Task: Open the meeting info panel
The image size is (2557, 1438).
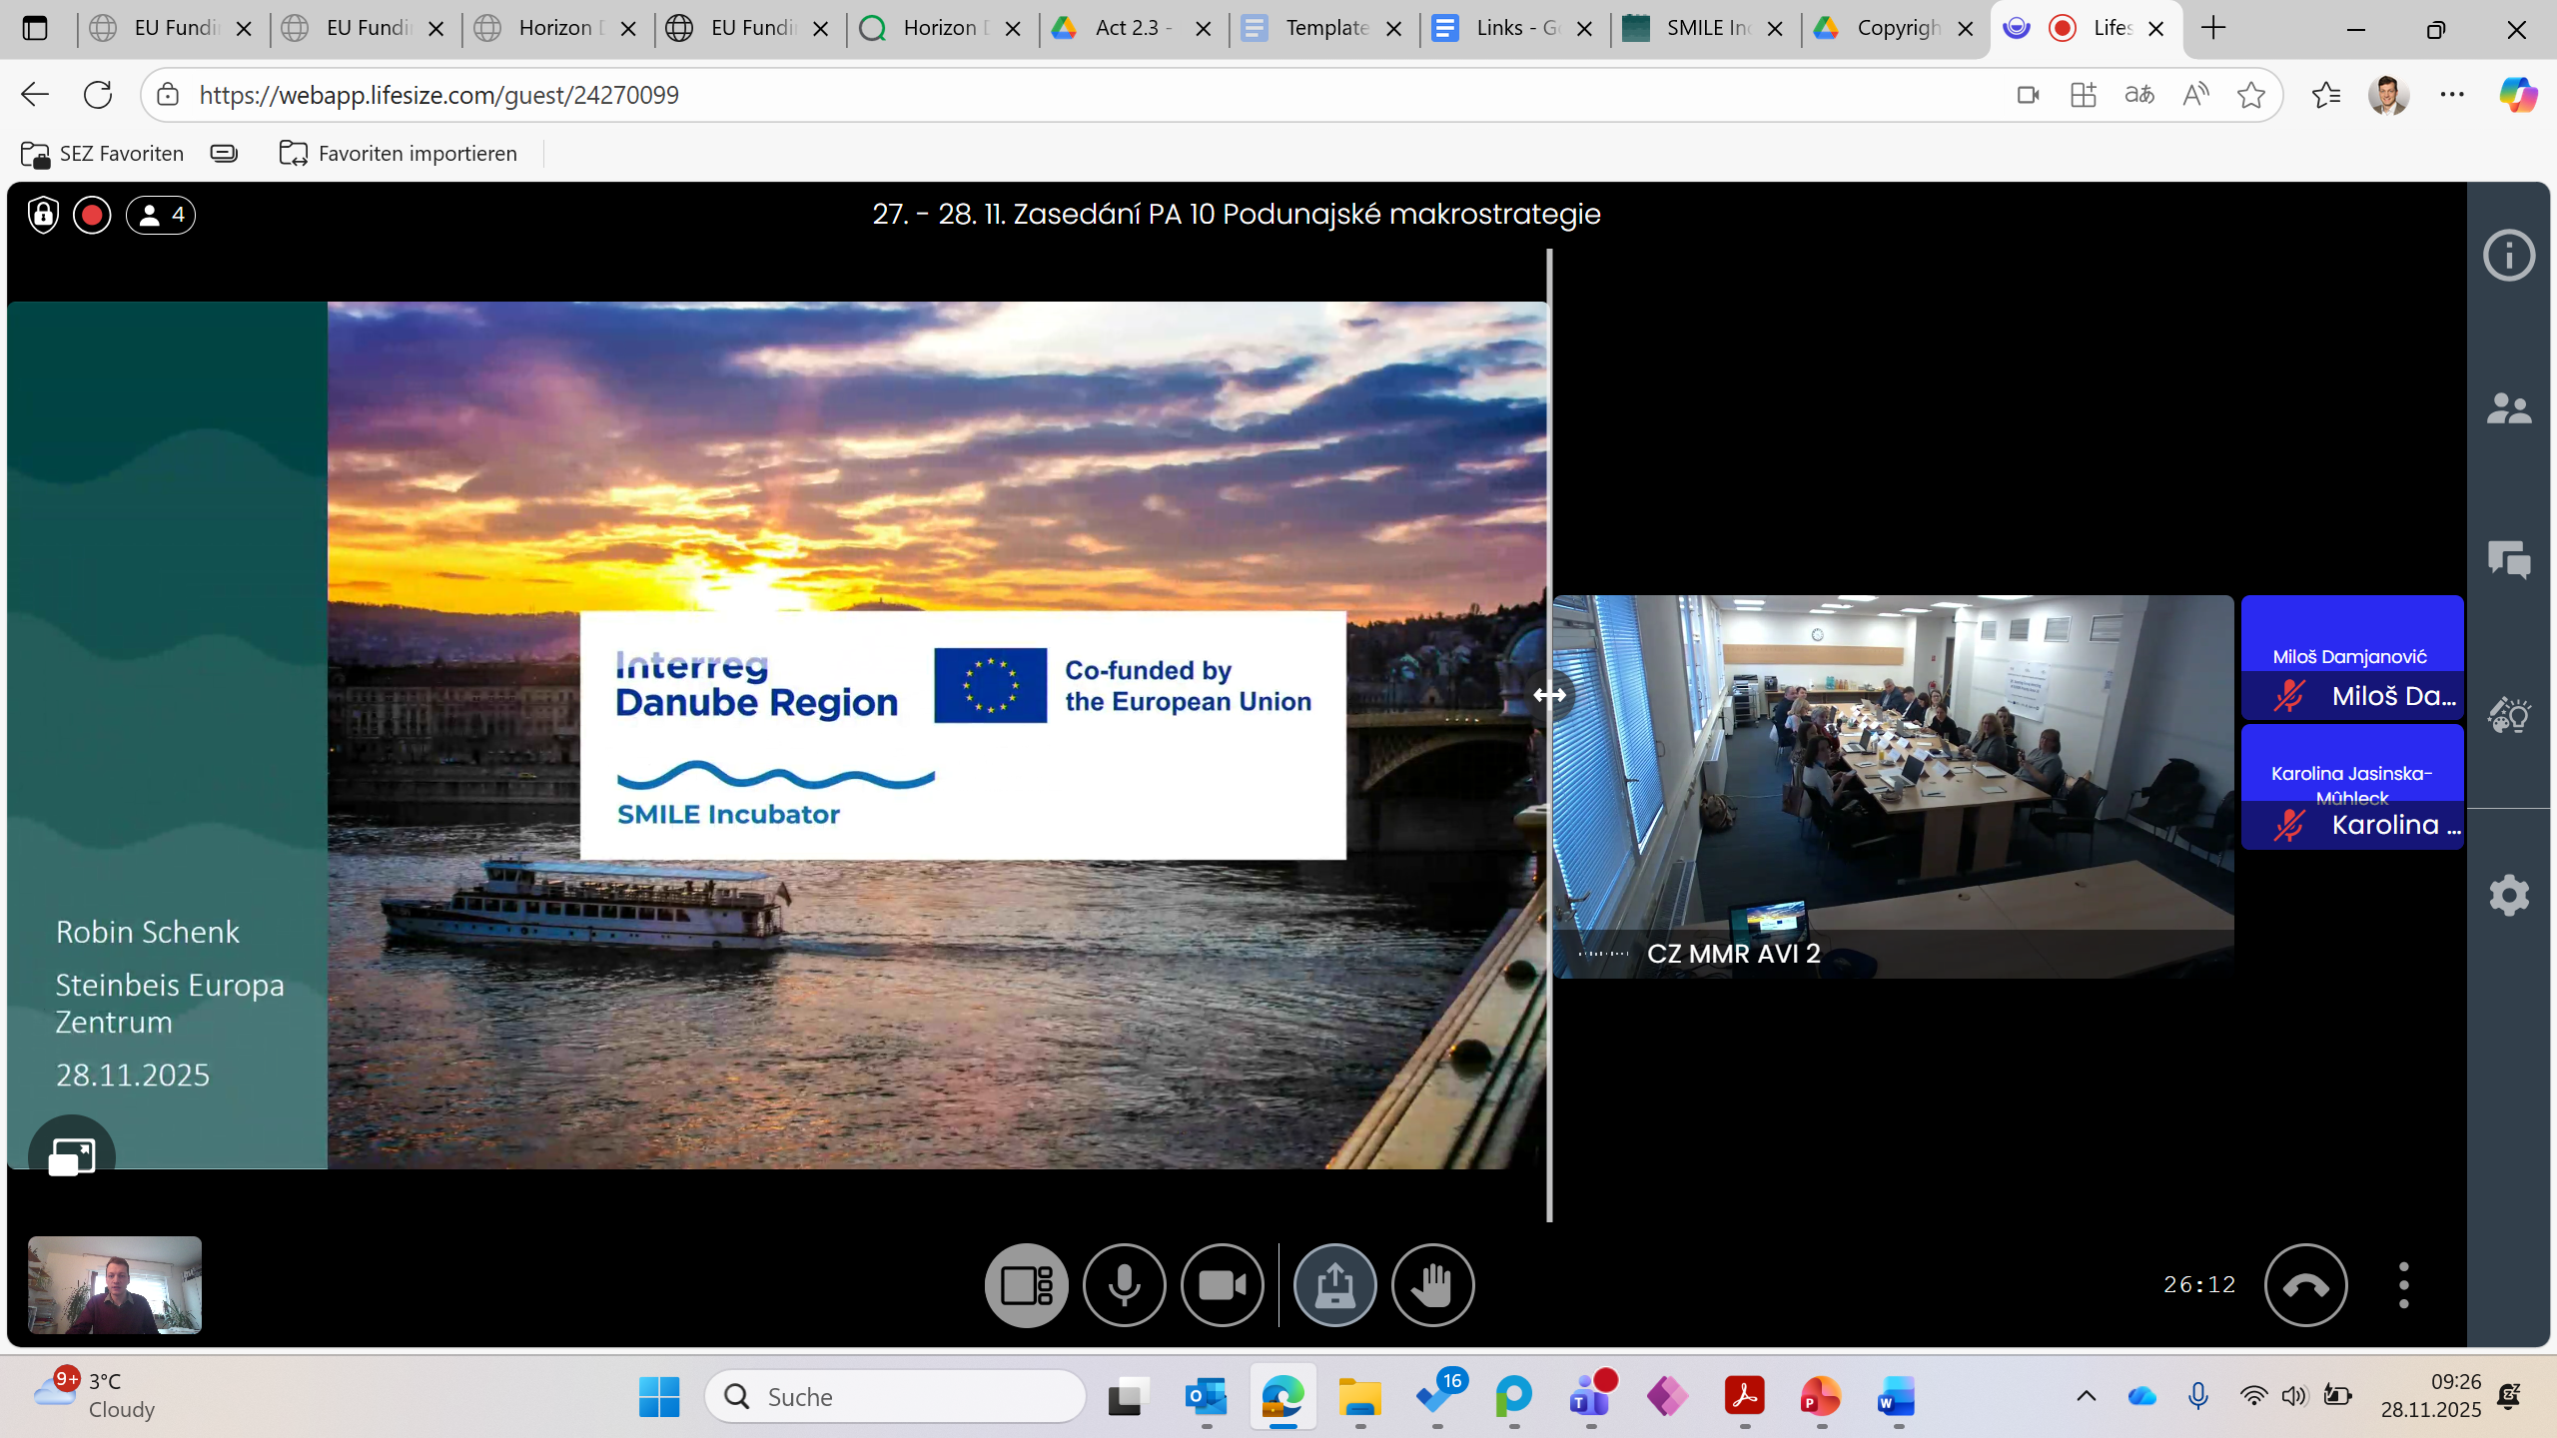Action: click(2508, 256)
